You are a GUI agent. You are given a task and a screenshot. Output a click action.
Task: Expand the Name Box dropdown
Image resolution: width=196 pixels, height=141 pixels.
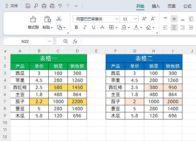click(x=50, y=41)
